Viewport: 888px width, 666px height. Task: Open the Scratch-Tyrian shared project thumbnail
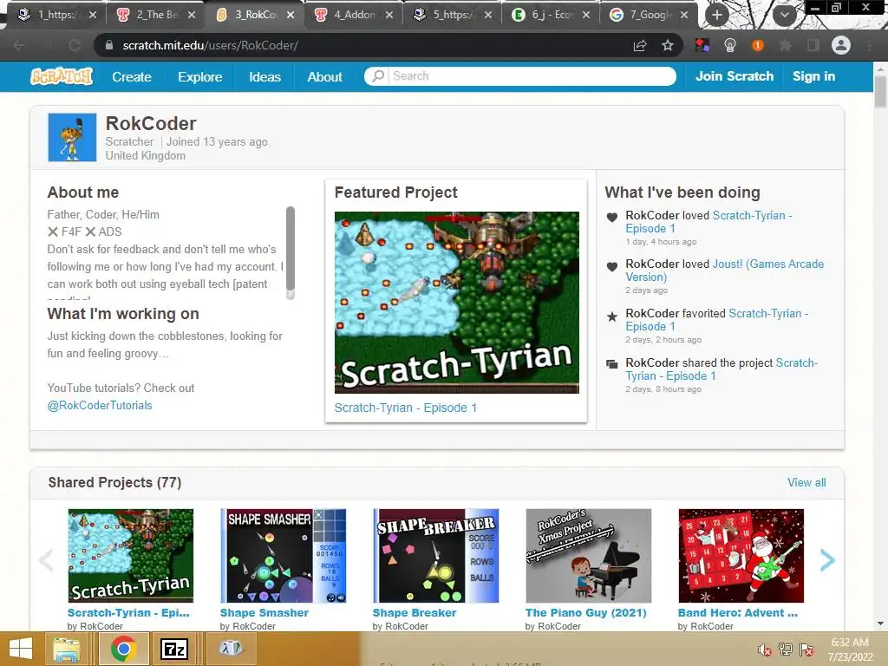click(x=131, y=556)
